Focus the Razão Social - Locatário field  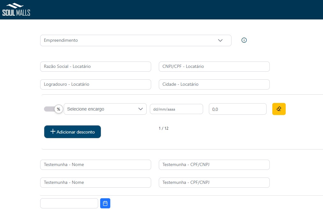point(96,67)
